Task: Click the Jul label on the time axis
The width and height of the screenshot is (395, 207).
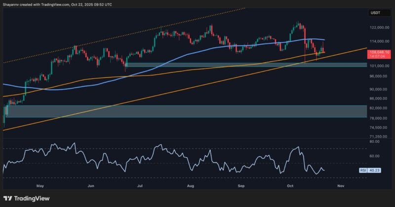Action: coord(140,187)
